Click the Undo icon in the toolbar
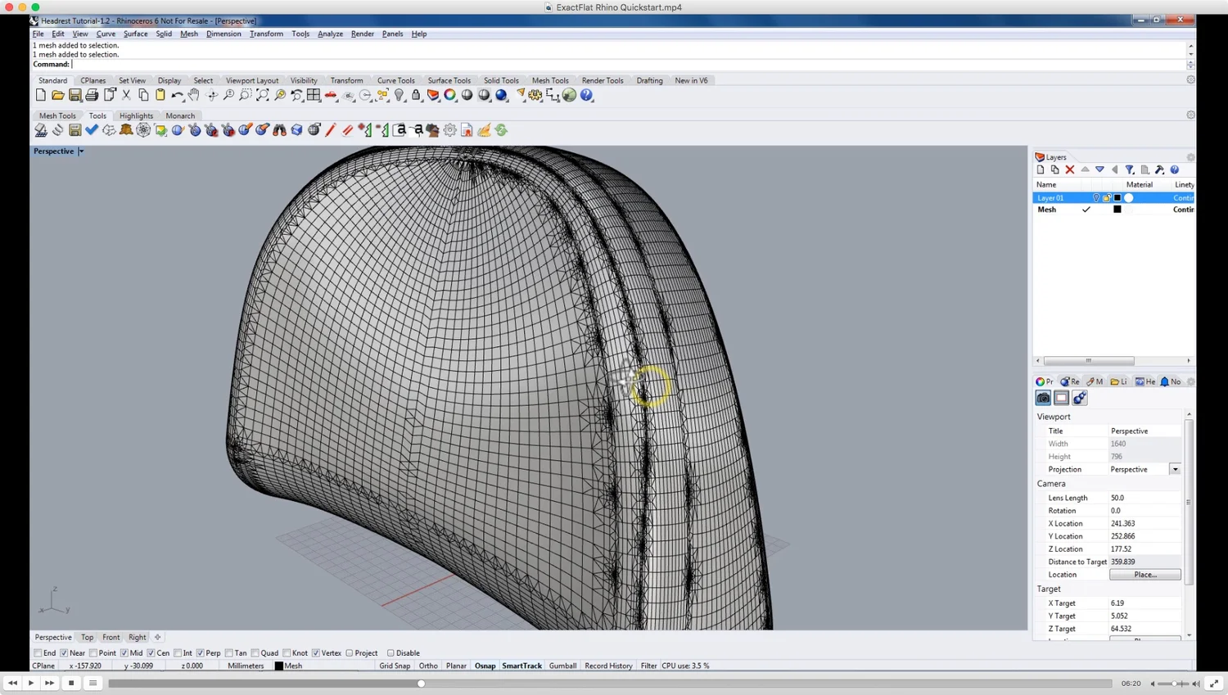Image resolution: width=1228 pixels, height=695 pixels. 177,95
